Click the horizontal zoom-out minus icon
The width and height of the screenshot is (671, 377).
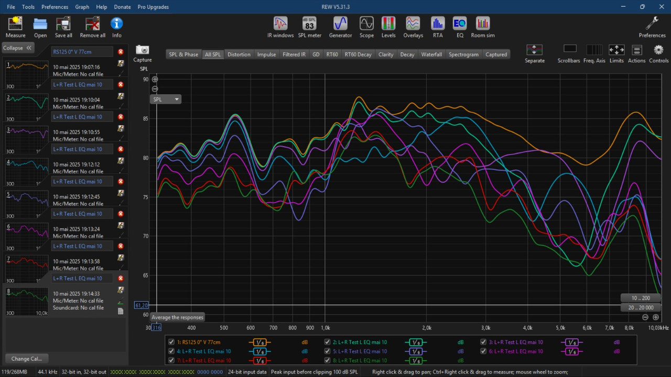(x=645, y=317)
